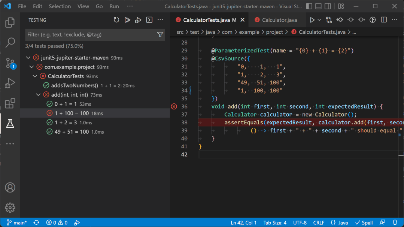Toggle the bottom panel layout button
The image size is (404, 227).
318,6
